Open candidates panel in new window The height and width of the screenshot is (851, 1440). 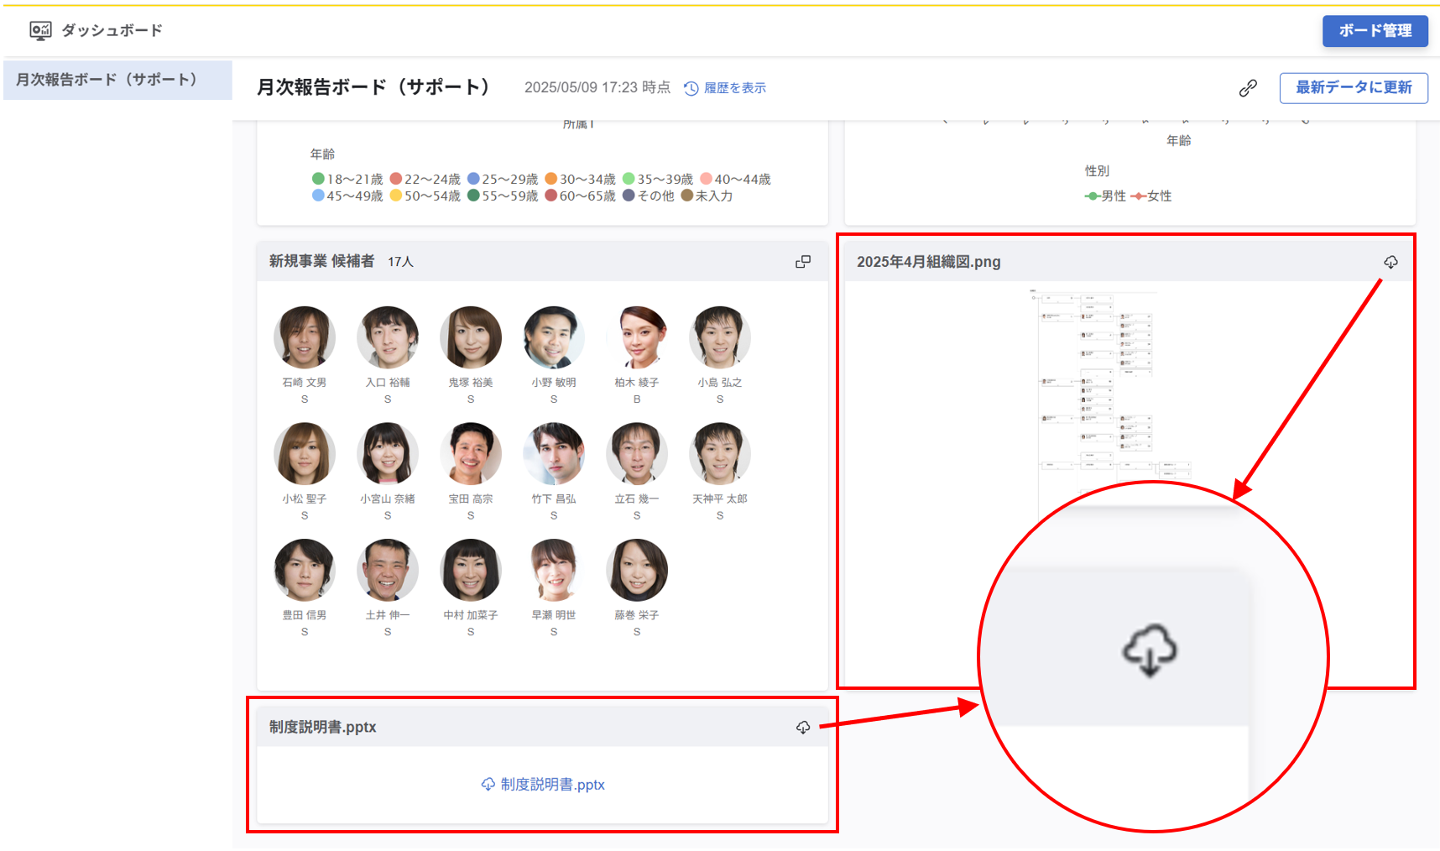pos(803,262)
